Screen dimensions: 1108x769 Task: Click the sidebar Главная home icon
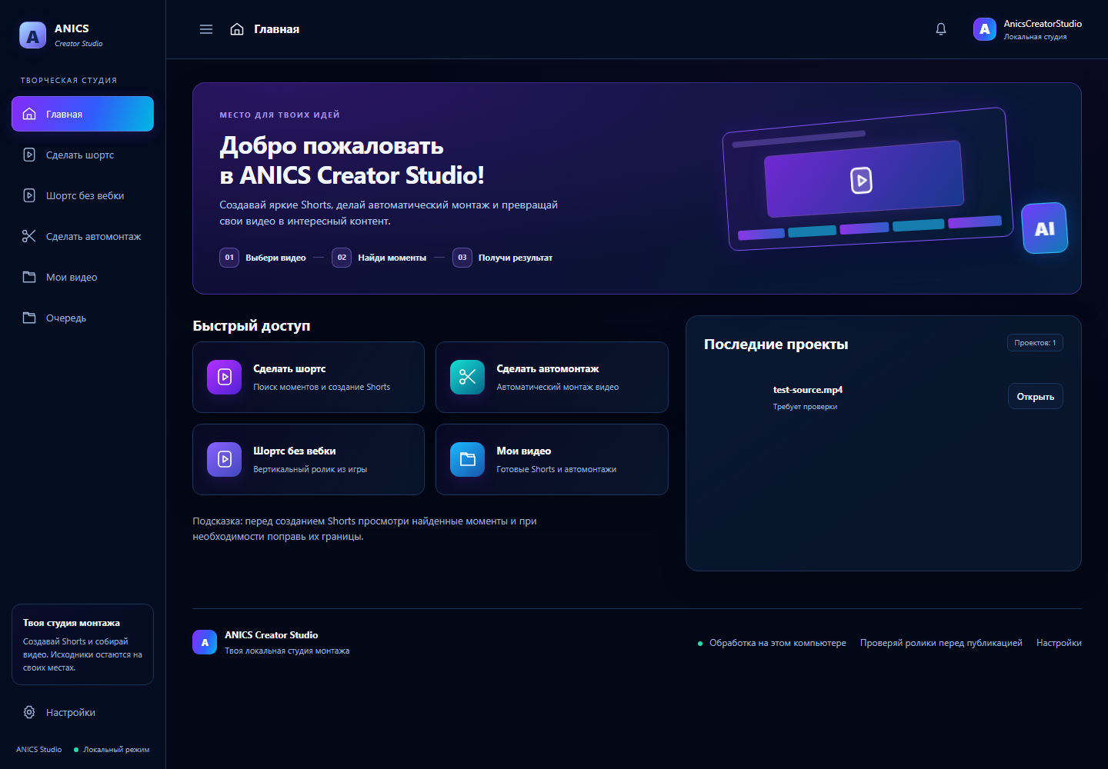[x=29, y=114]
